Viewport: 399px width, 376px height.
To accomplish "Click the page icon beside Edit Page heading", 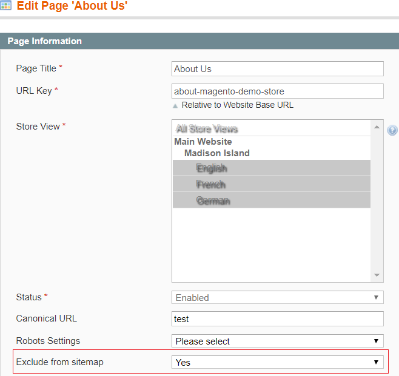I will point(6,7).
